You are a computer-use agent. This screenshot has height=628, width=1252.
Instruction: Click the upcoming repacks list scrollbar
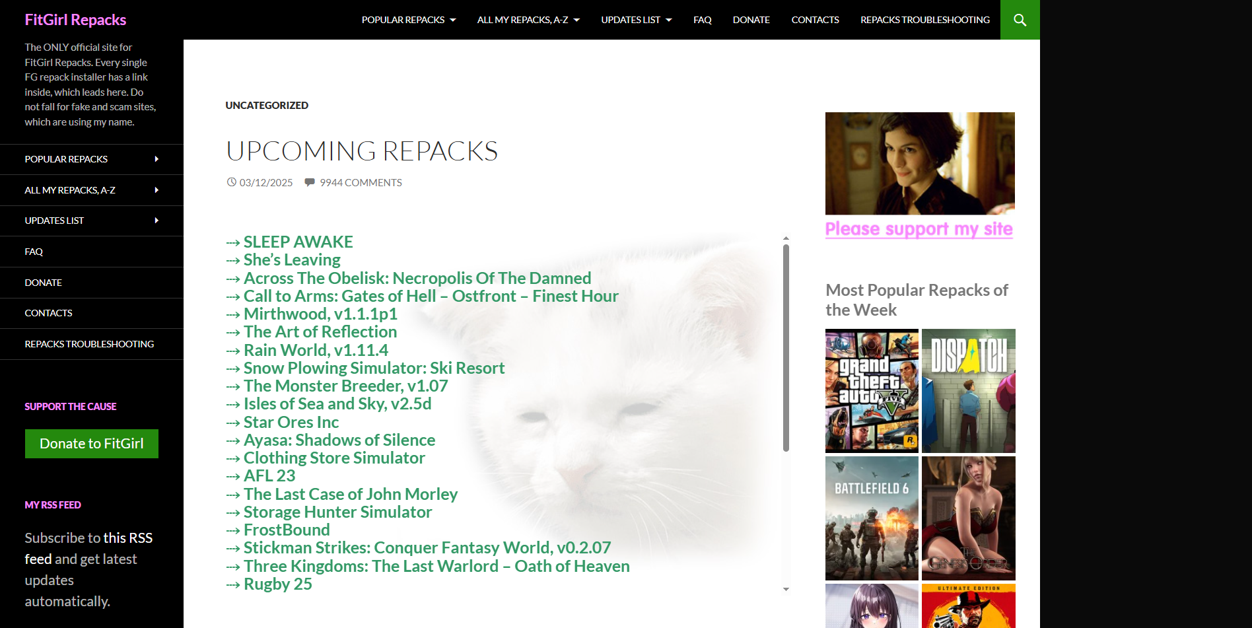[786, 347]
